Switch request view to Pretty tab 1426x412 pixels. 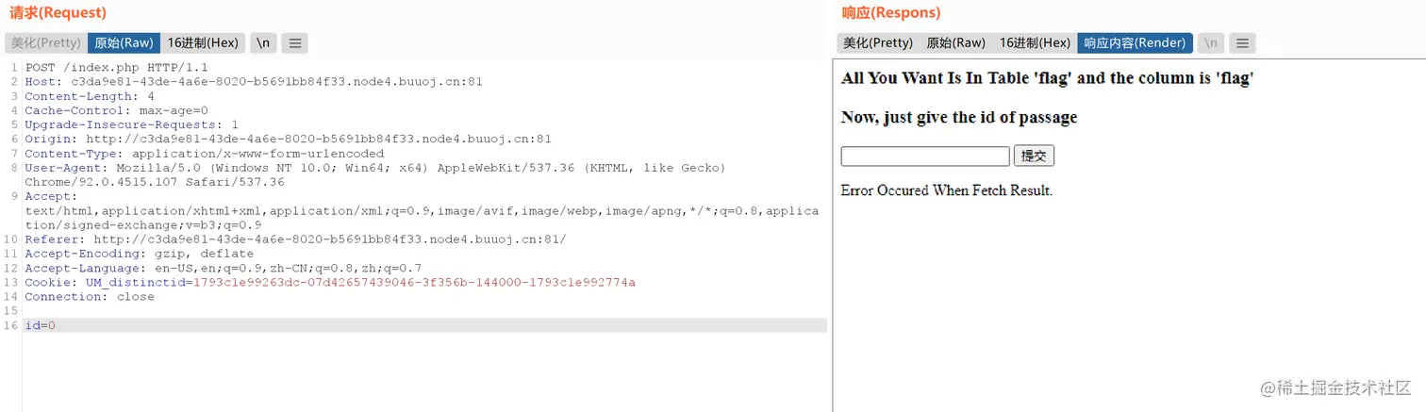coord(46,42)
